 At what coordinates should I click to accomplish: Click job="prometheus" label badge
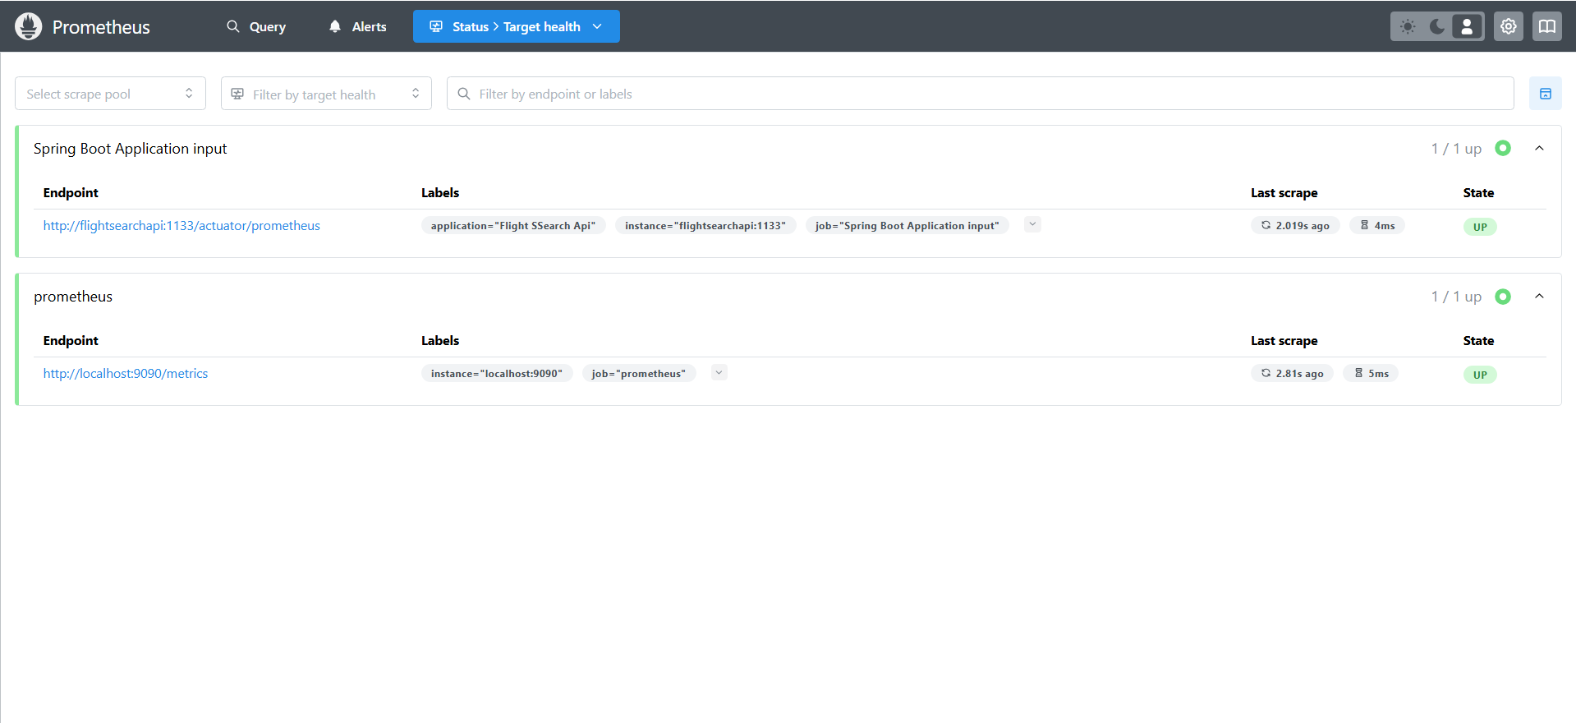tap(639, 374)
